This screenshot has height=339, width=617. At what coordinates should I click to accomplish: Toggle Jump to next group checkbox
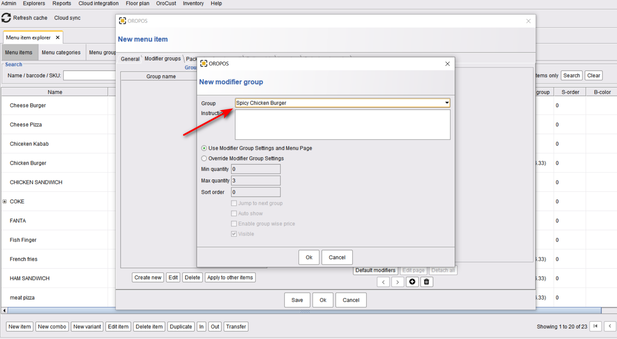(x=234, y=203)
